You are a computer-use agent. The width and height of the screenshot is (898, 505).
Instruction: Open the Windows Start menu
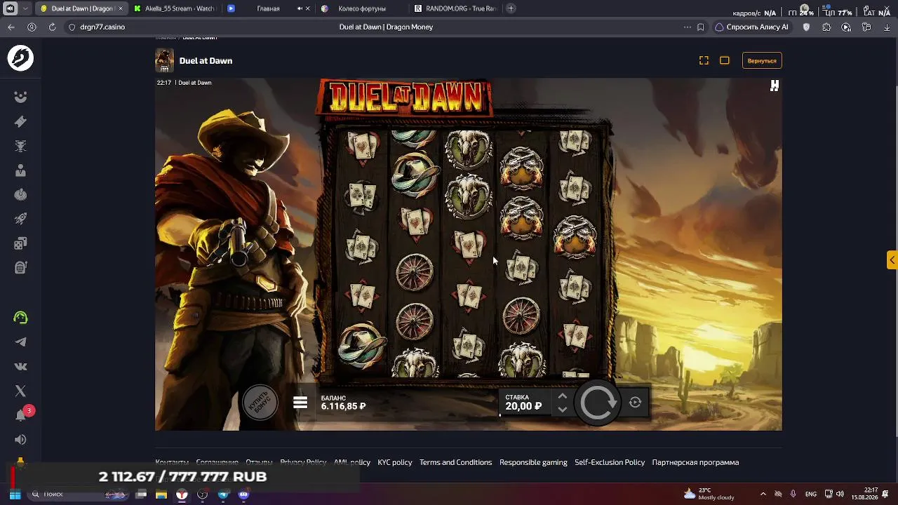point(14,494)
